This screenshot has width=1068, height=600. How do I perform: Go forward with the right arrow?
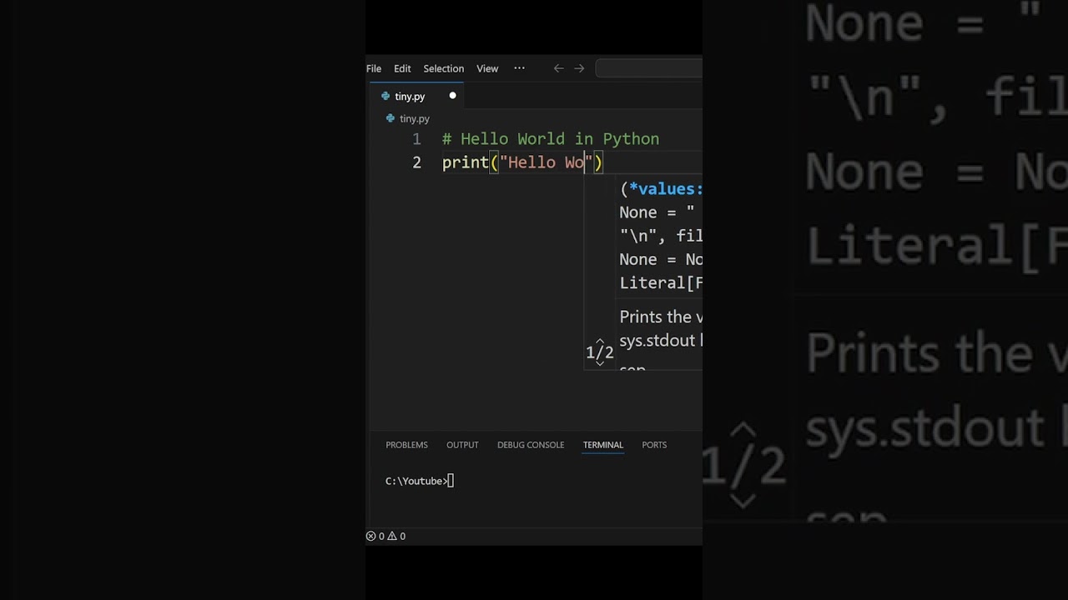(x=579, y=68)
